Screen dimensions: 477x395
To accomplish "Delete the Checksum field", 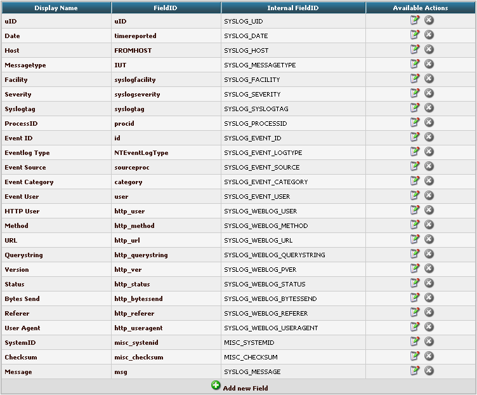I will tap(429, 356).
